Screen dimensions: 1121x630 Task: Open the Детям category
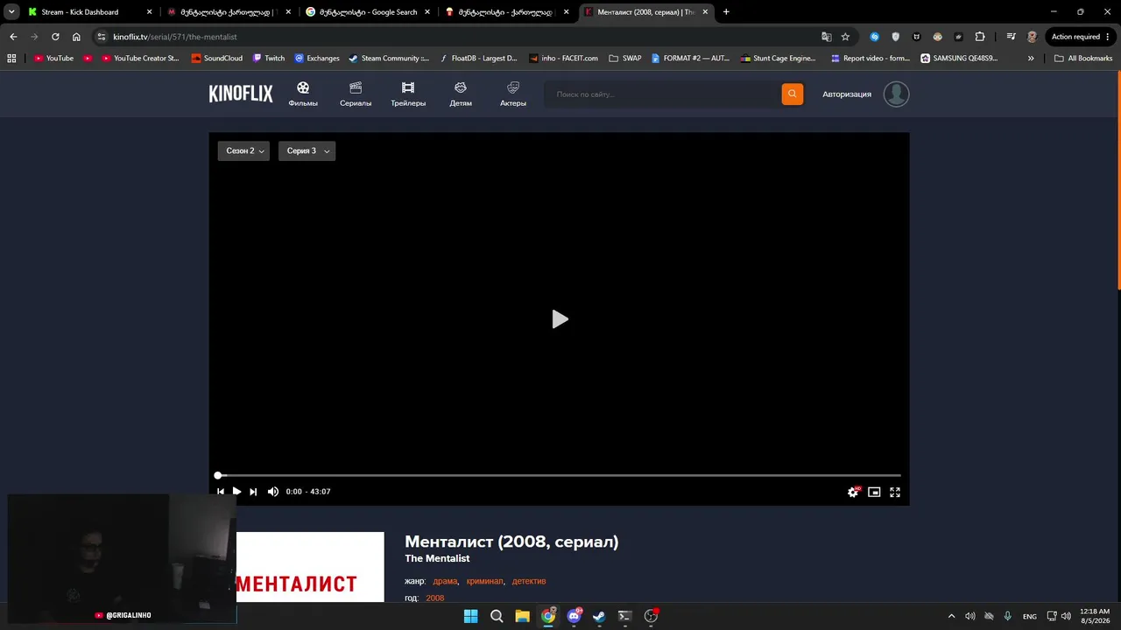click(461, 94)
